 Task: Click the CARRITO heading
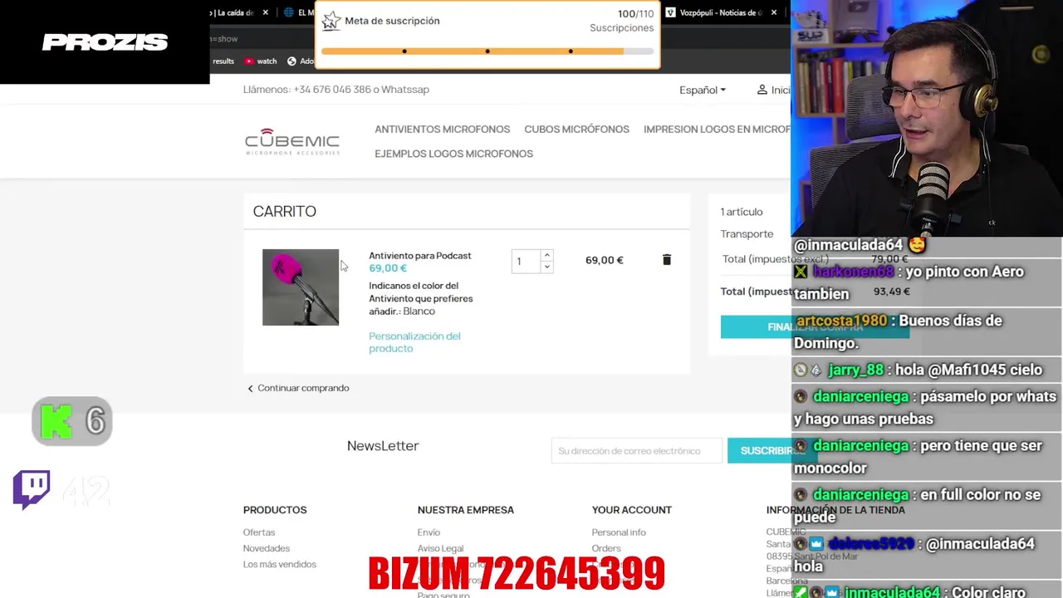pos(285,212)
